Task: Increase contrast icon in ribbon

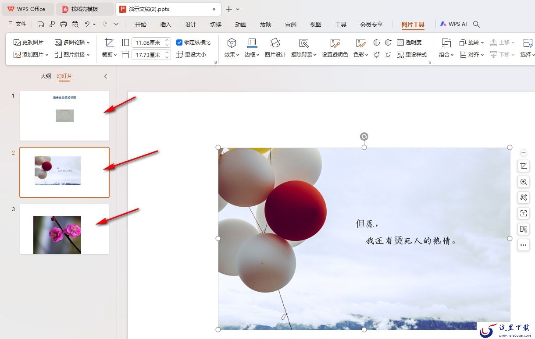Action: (377, 42)
